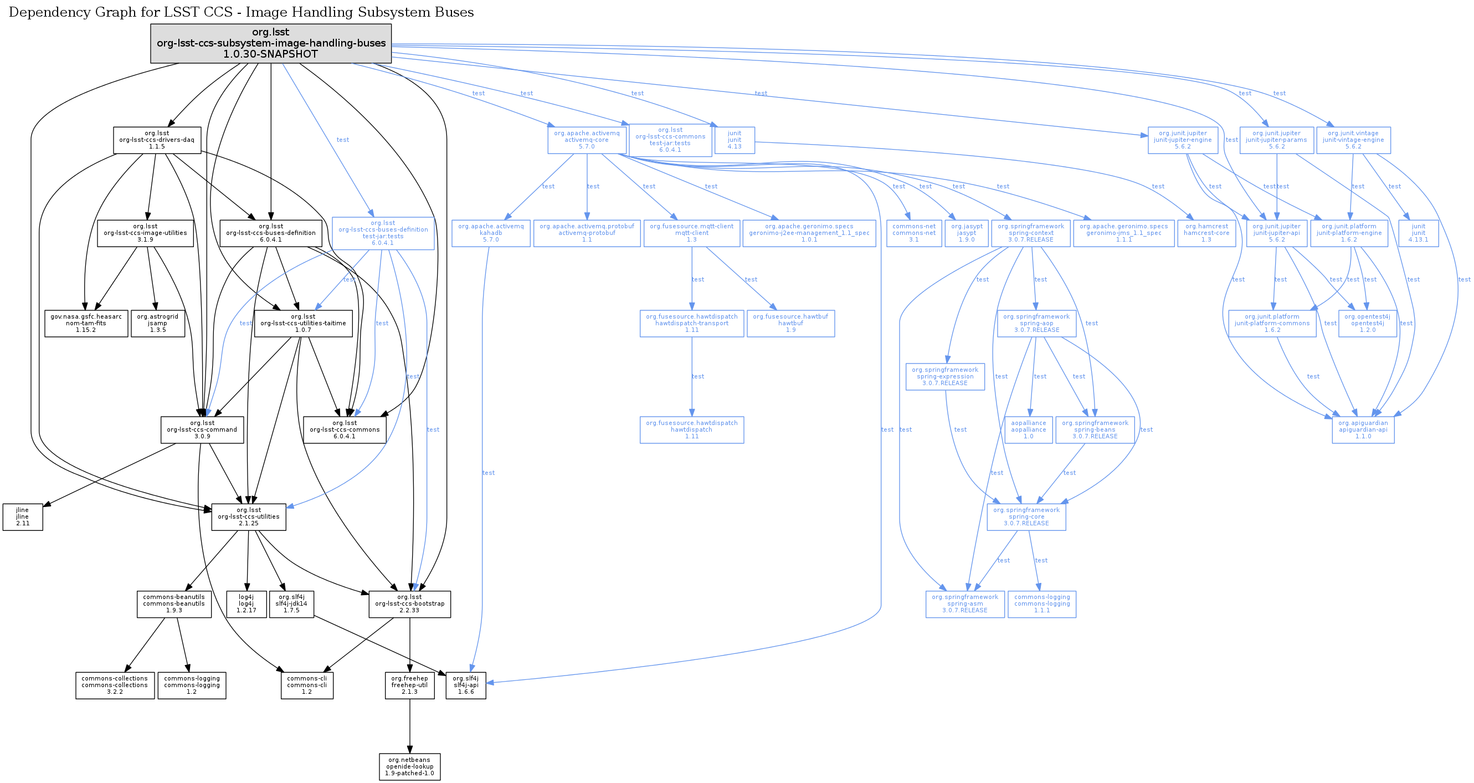Select the hawtdispatch-transport 1.11 node

[691, 324]
